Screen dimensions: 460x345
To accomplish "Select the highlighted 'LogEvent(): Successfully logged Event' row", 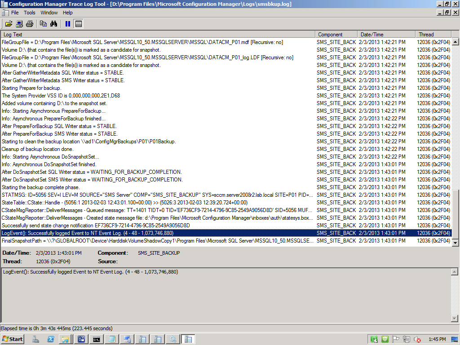I will point(226,233).
